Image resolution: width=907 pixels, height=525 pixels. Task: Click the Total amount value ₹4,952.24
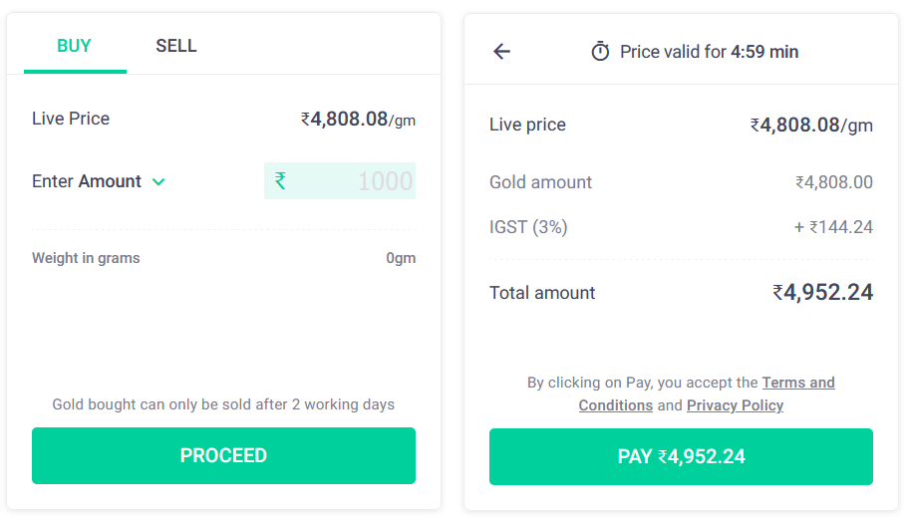point(822,293)
